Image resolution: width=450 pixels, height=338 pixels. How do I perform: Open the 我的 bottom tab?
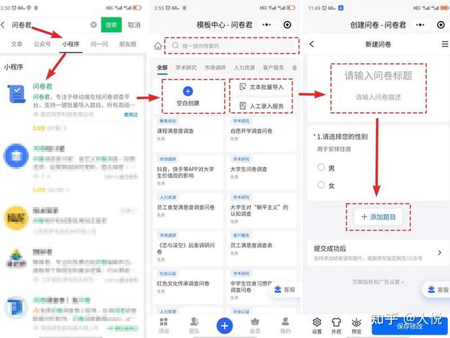pyautogui.click(x=285, y=326)
